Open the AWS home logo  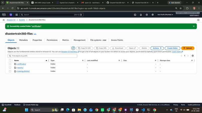click(x=4, y=15)
